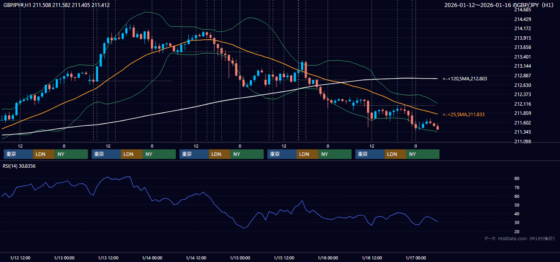Click RSI scale value 80
Viewport: 560px width, 262px height.
(517, 179)
